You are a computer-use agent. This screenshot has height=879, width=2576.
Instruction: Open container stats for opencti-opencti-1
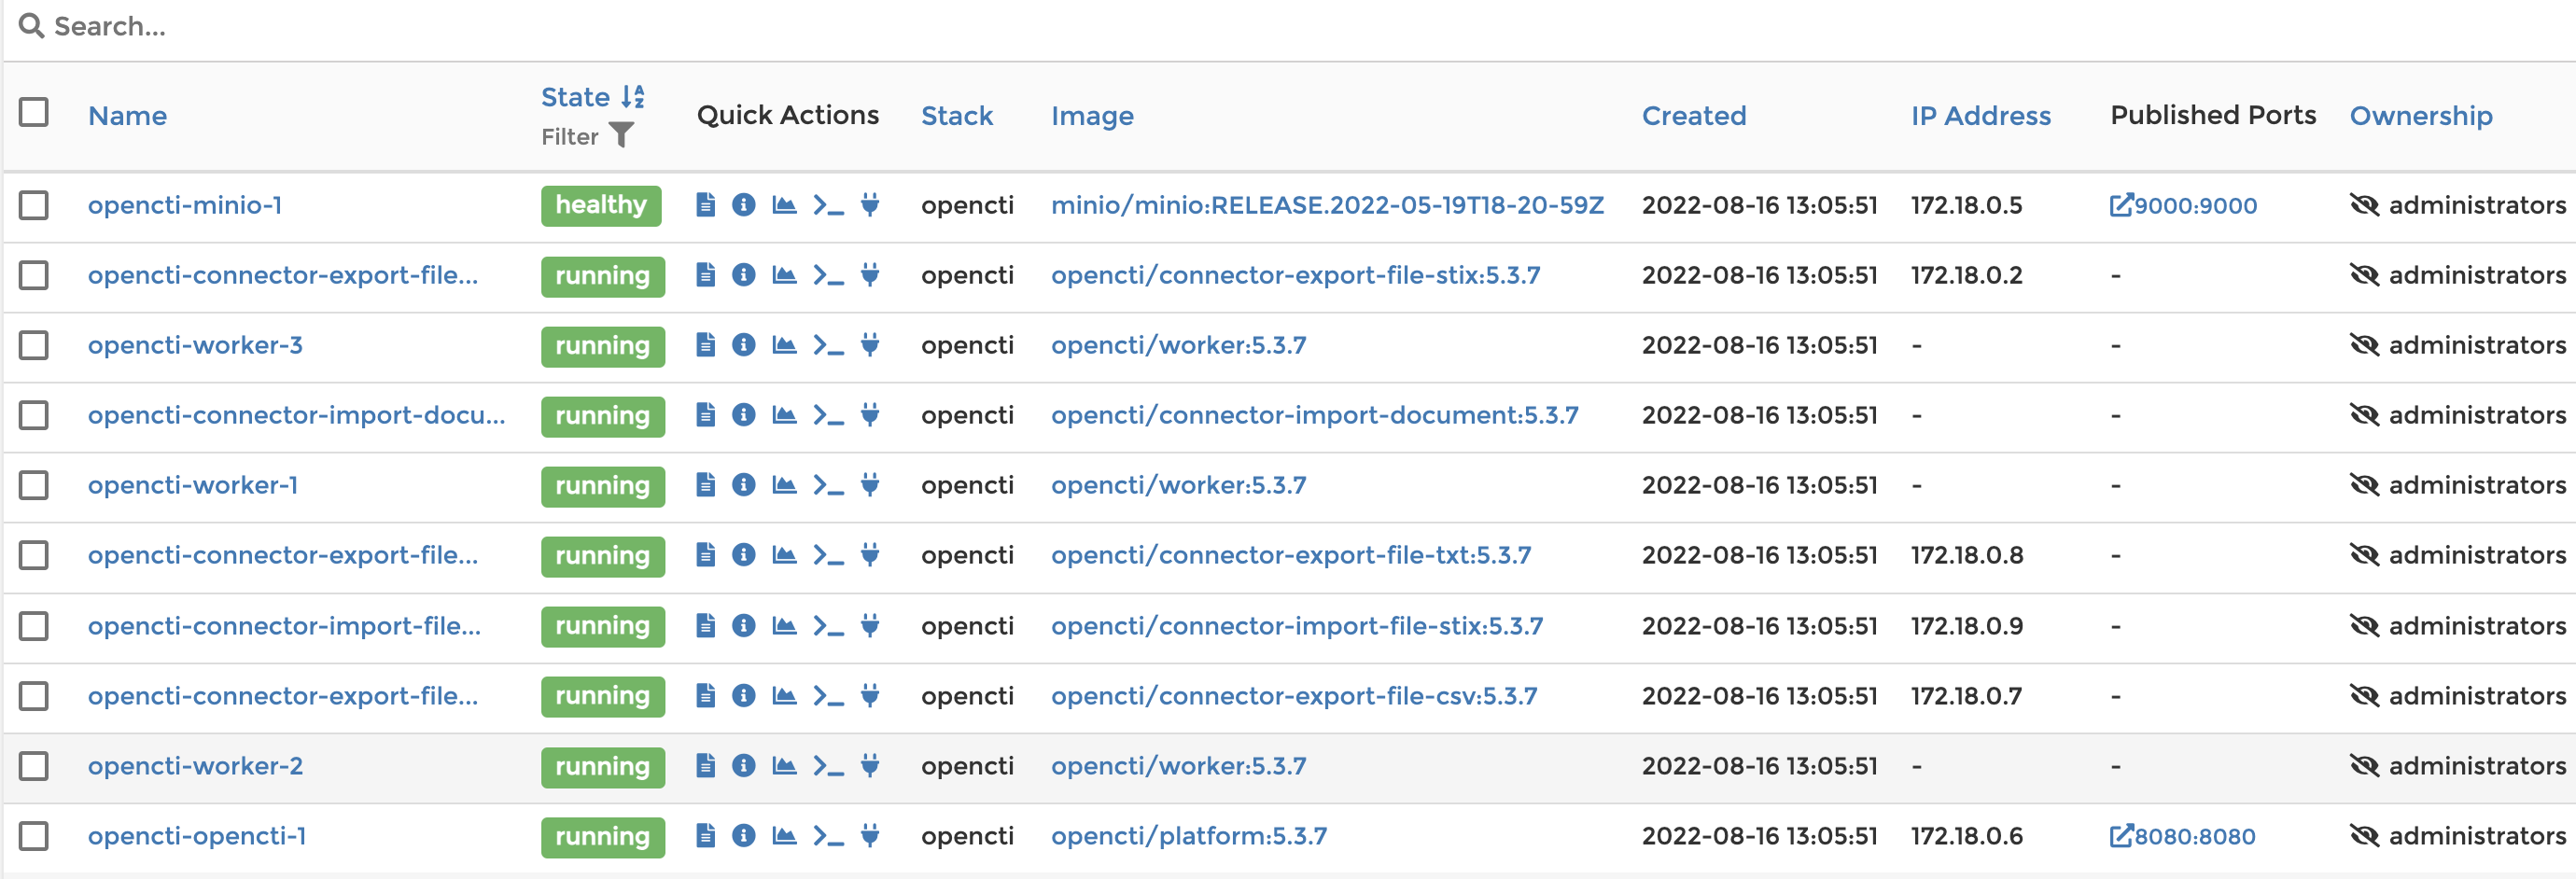pos(785,836)
